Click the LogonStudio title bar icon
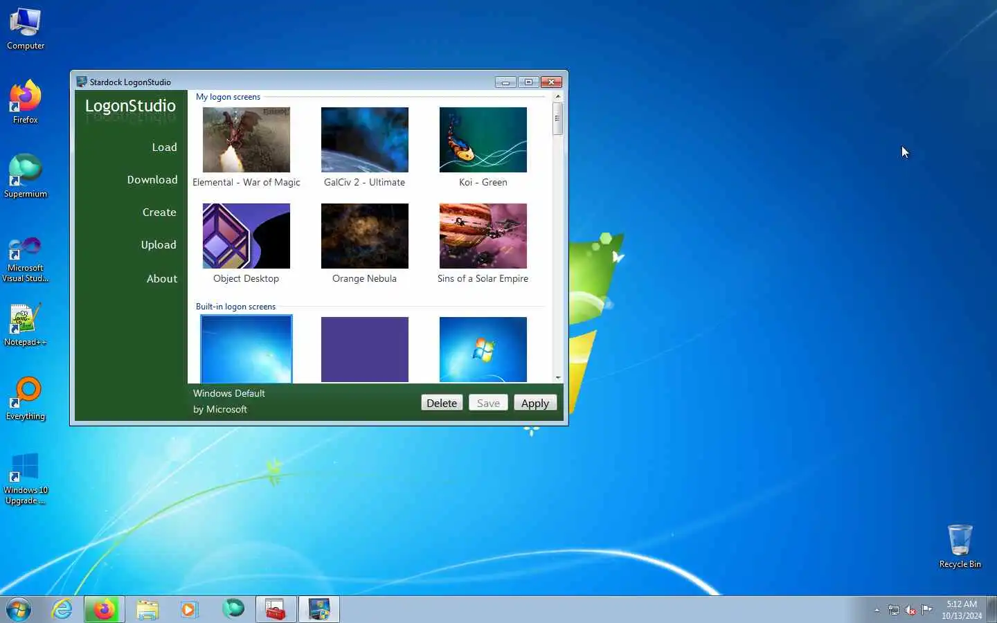The height and width of the screenshot is (623, 997). (82, 82)
